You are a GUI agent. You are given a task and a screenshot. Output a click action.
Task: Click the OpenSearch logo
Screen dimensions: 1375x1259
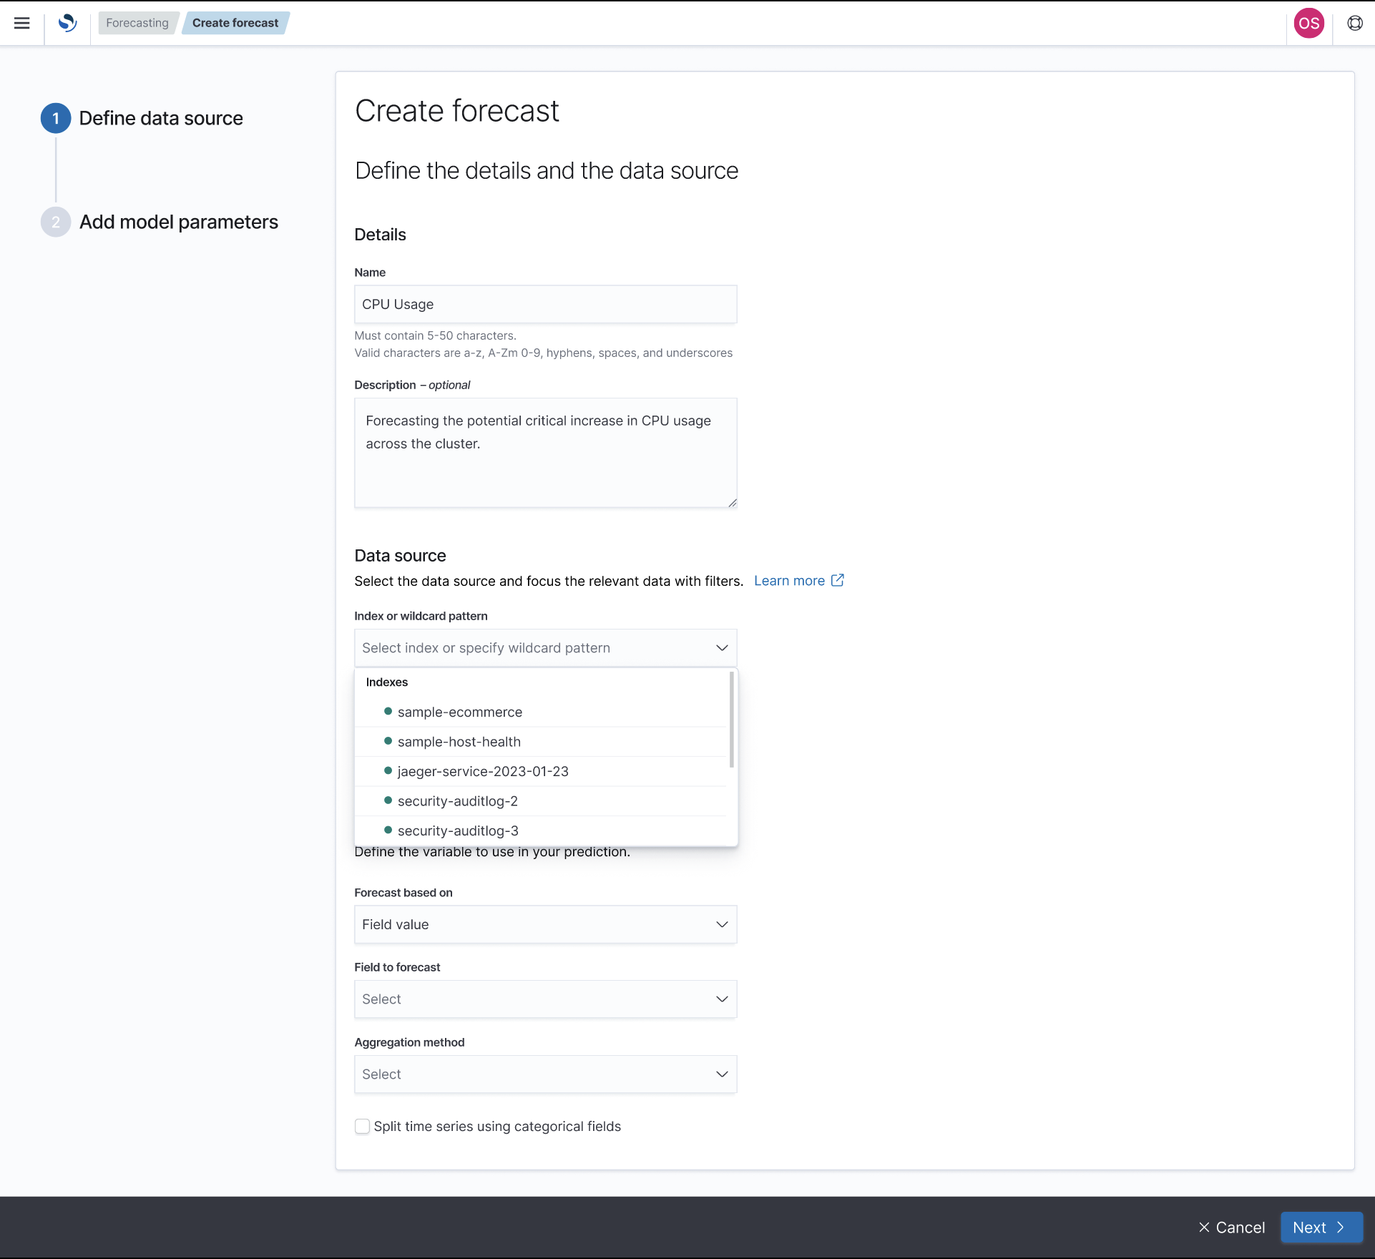pyautogui.click(x=68, y=23)
